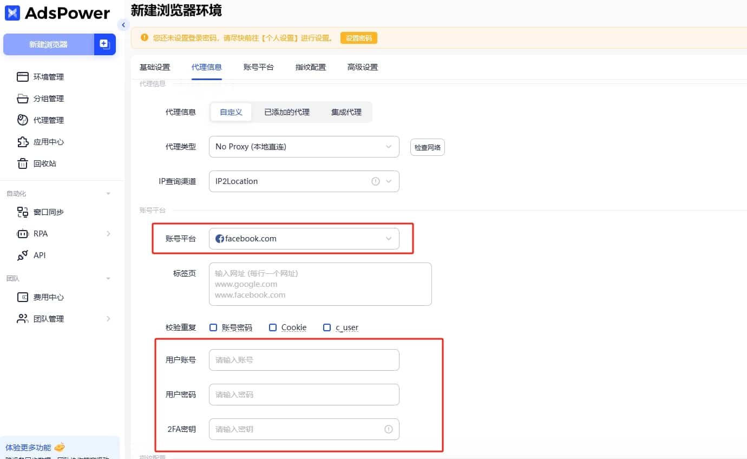Click the API plug icon
Screen dimensions: 747x459
(x=23, y=255)
